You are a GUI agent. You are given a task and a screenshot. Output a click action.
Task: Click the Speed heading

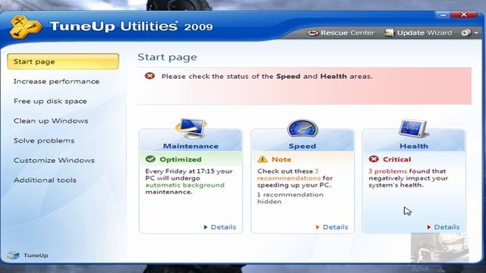(302, 146)
